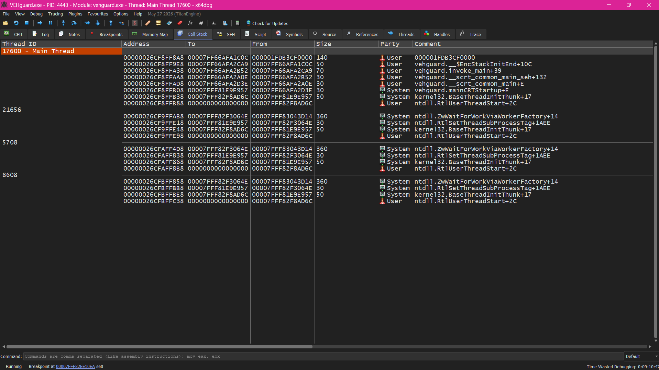Viewport: 659px width, 370px height.
Task: Click in the Command input field
Action: pos(323,356)
